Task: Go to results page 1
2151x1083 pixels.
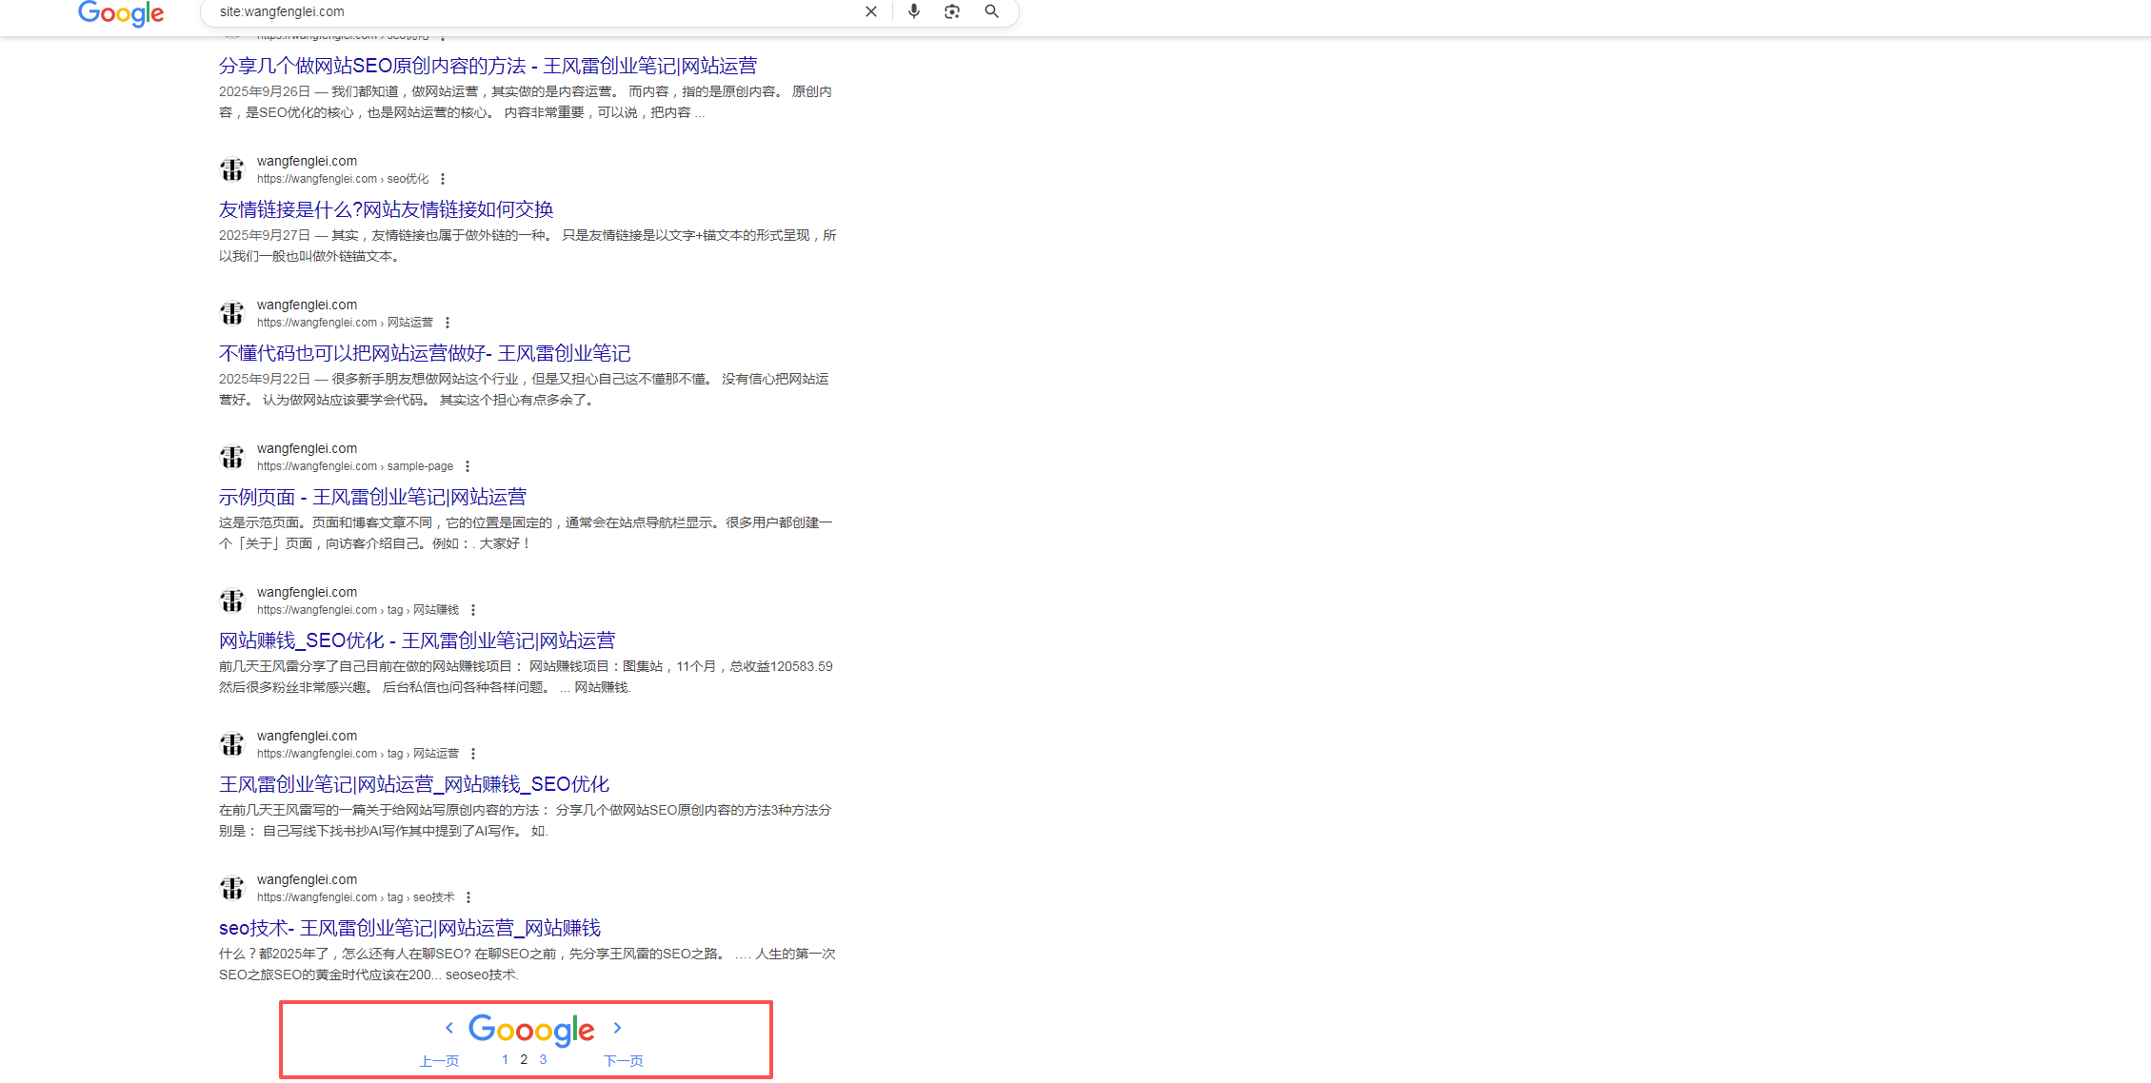Action: (x=505, y=1059)
